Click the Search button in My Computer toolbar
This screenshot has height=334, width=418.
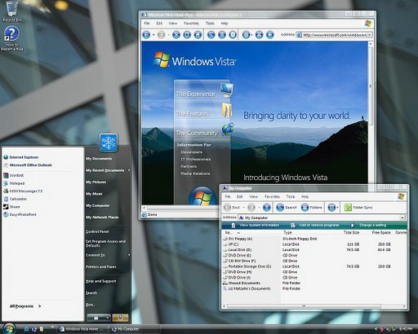[x=286, y=208]
